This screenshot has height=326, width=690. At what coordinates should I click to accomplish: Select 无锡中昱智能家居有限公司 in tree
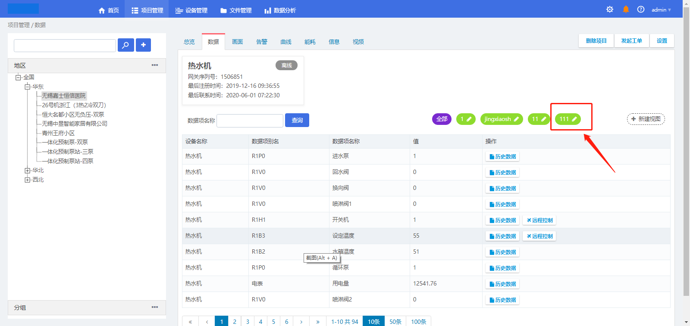click(75, 124)
